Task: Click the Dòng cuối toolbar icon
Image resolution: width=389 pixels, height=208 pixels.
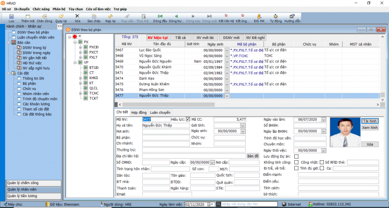Action: (210, 16)
